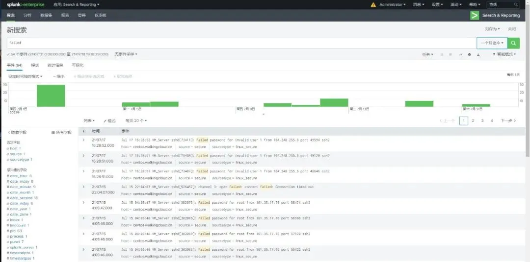Expand event with port 56422

click(83, 249)
